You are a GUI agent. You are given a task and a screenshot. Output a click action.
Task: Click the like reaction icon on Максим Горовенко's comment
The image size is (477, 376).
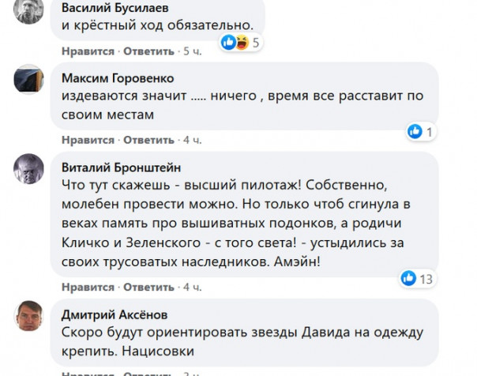point(414,131)
